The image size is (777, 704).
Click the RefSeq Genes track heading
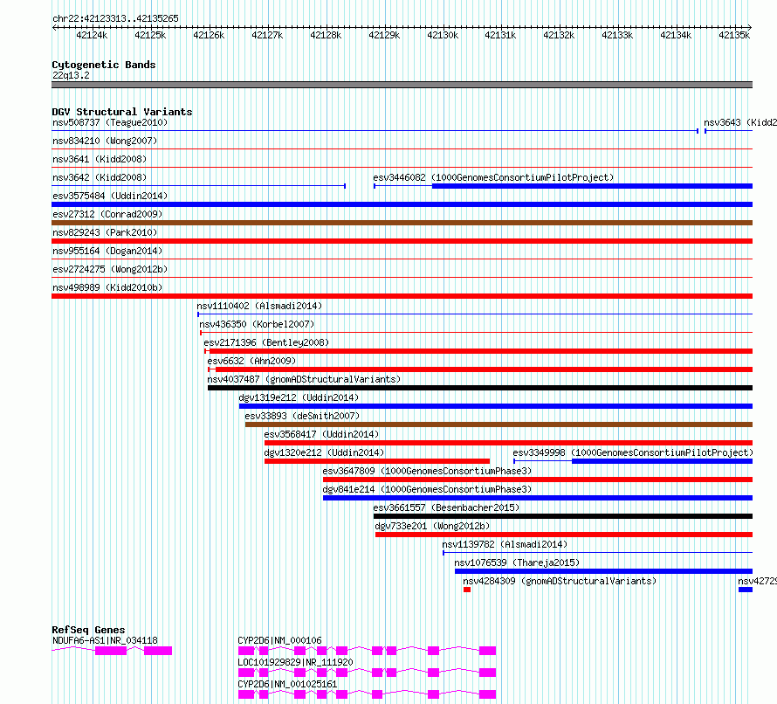coord(88,630)
